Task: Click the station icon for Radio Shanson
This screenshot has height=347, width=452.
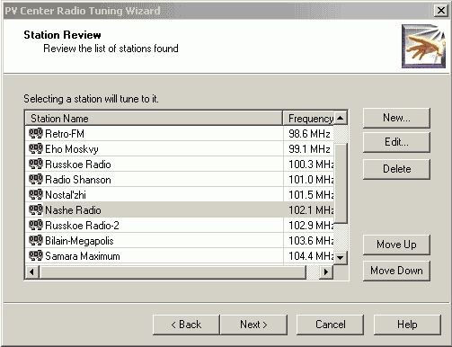Action: (x=36, y=179)
